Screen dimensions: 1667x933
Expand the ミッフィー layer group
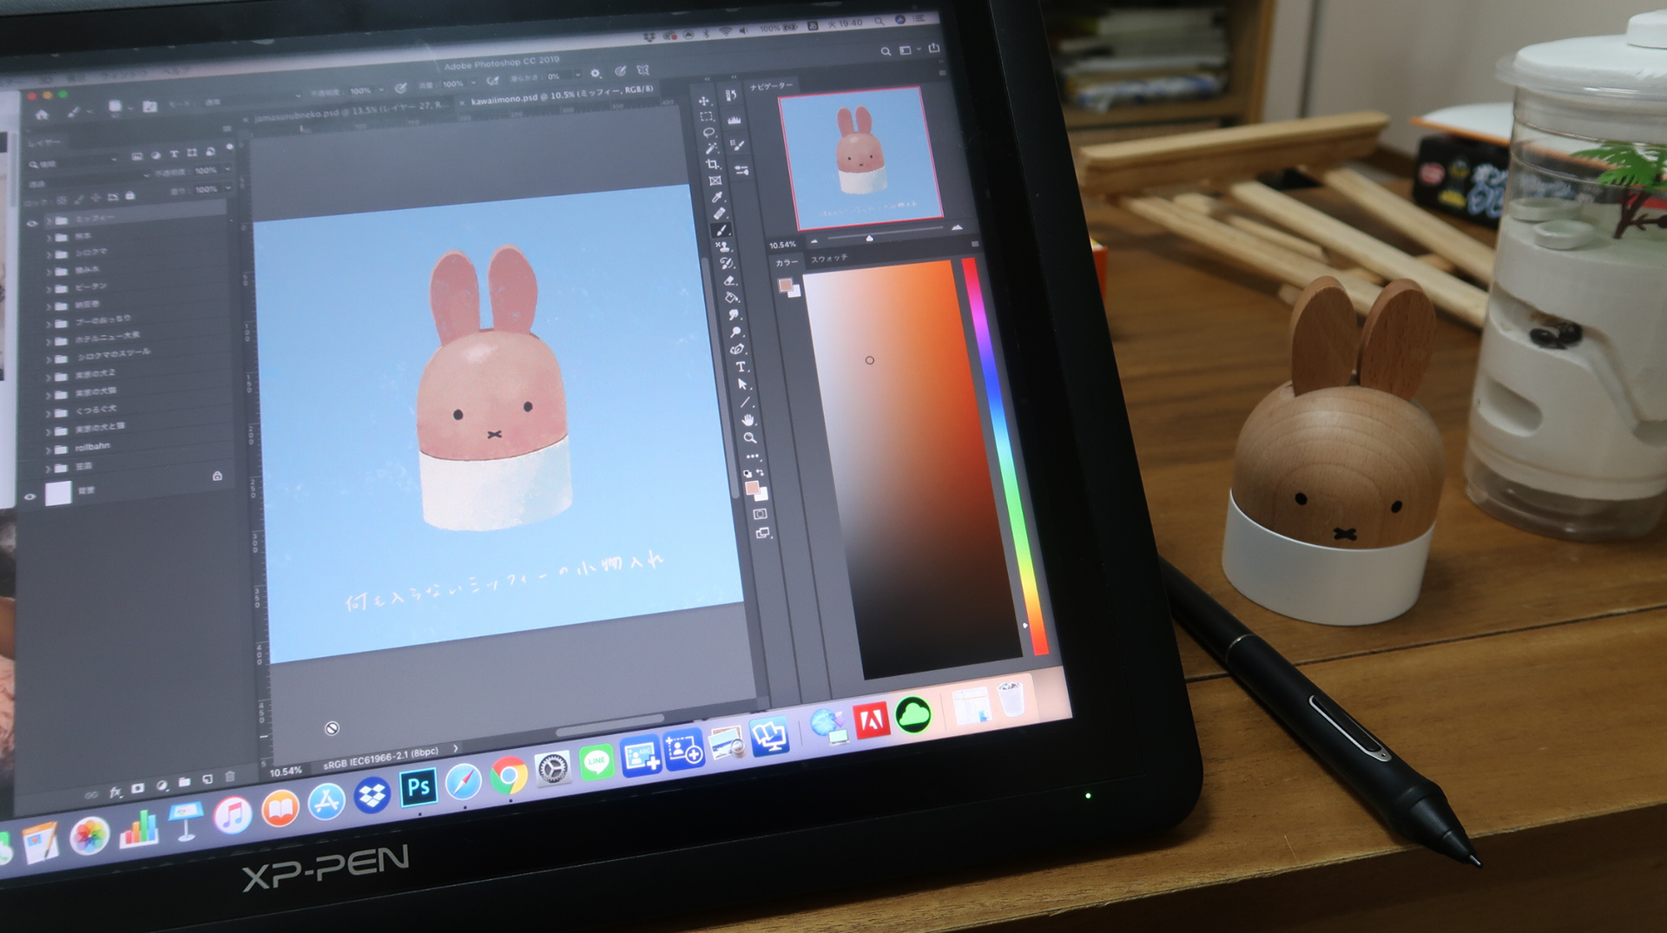pos(49,220)
